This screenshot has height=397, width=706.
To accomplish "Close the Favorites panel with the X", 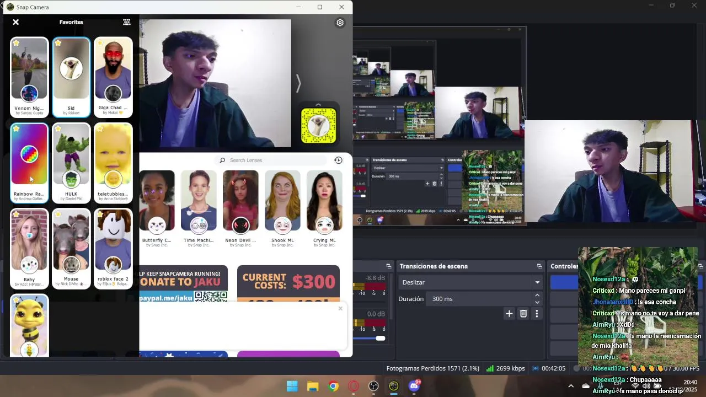I will click(x=15, y=22).
